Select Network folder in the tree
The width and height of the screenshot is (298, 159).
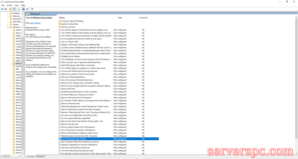click(x=16, y=16)
